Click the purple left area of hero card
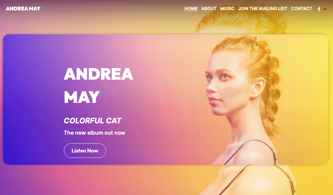Screen dimensions: 333x195 (x=32, y=99)
